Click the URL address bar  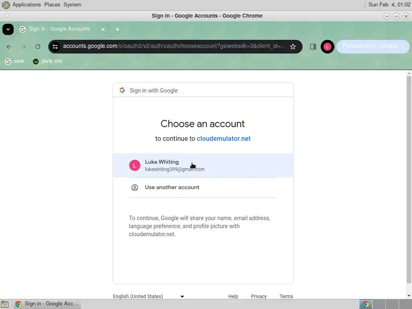(x=175, y=46)
